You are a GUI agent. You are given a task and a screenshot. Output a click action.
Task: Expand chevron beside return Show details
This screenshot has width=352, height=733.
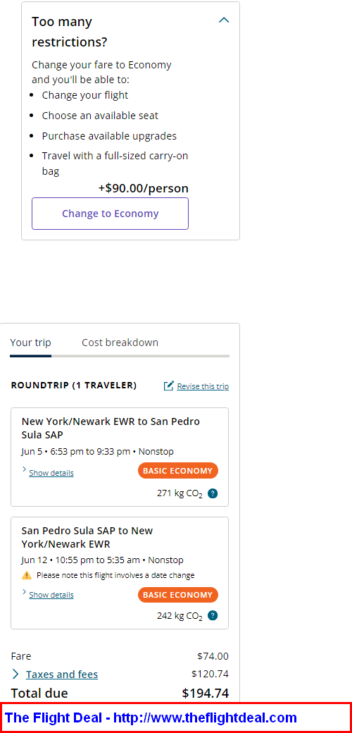(24, 591)
